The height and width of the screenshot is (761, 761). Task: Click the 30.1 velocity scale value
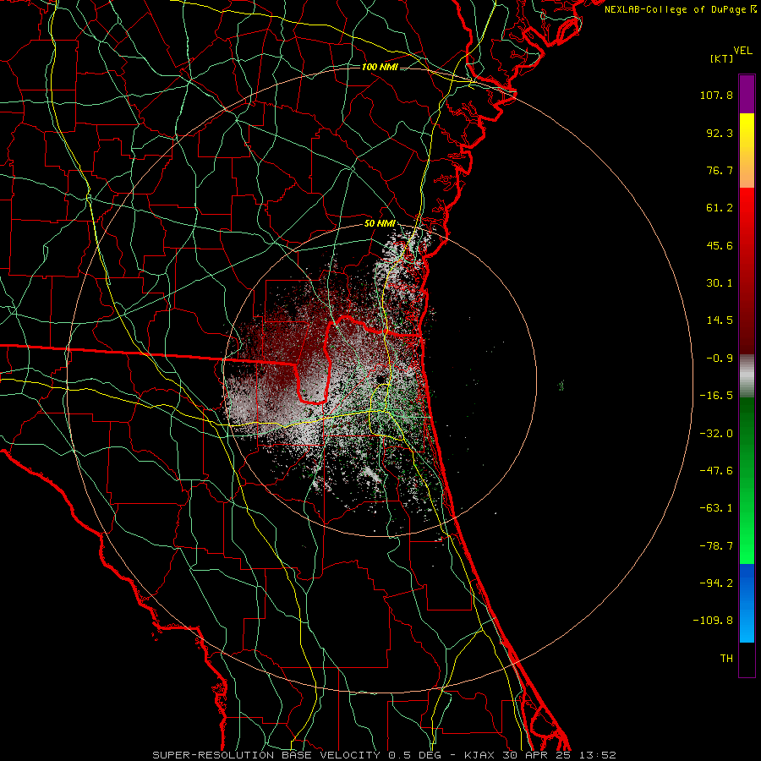[x=720, y=283]
